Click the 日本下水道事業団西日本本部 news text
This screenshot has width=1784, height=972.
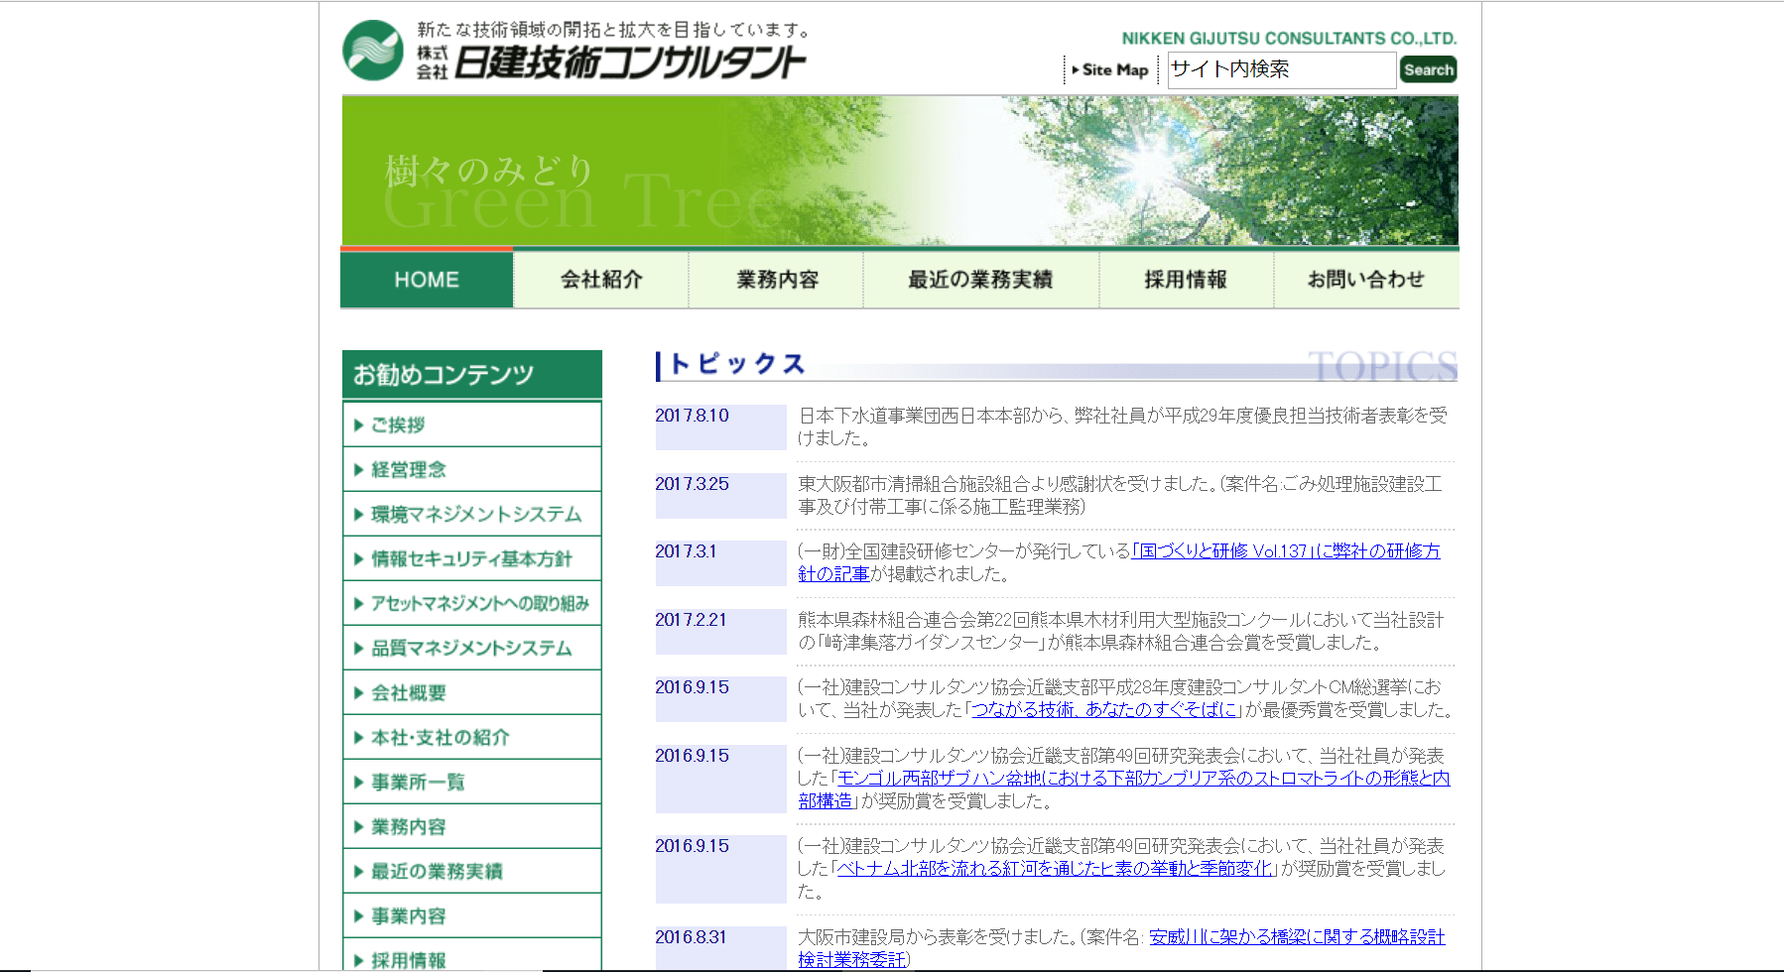(1122, 426)
